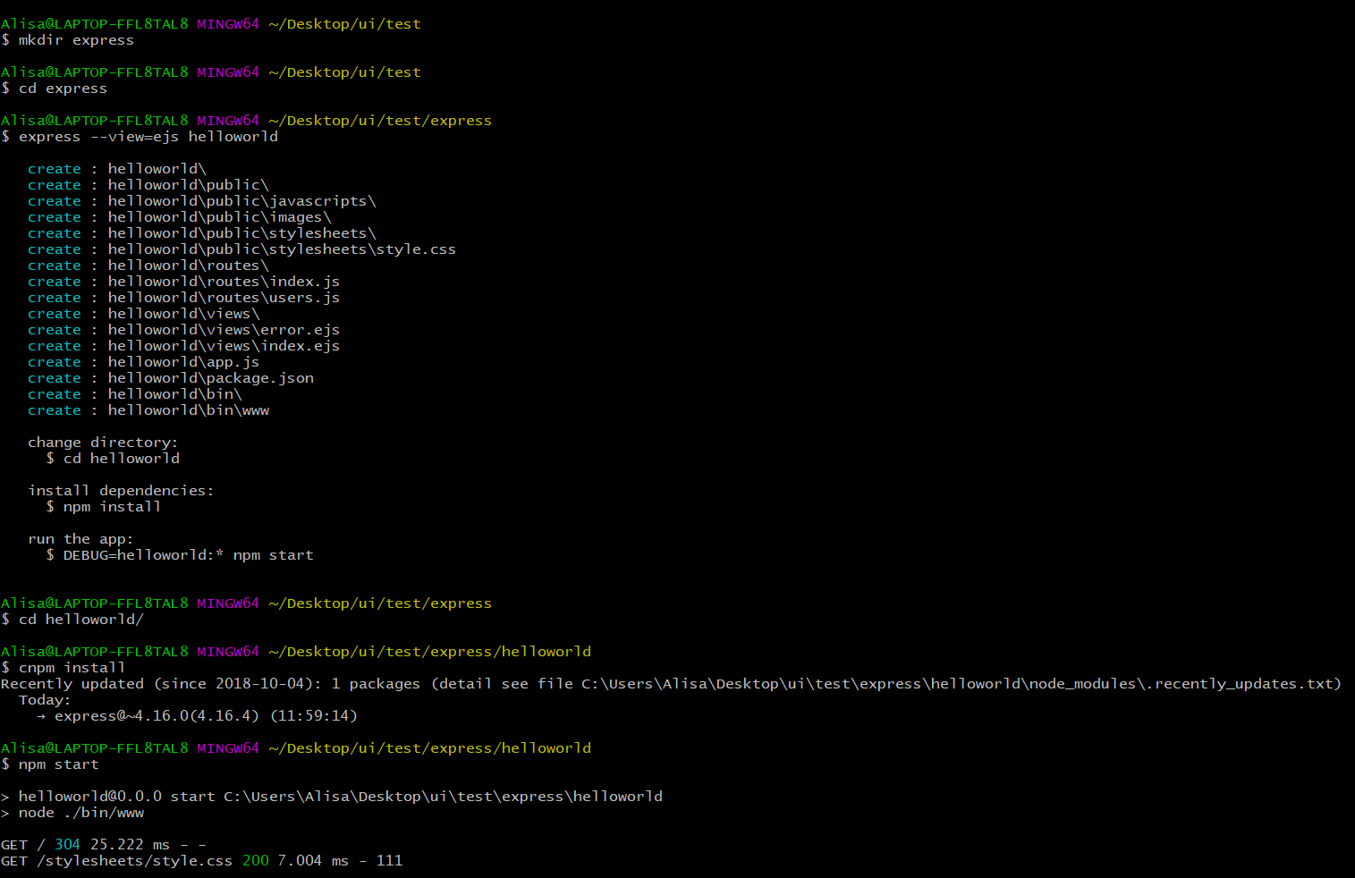Click the helloworld\app.js path
The height and width of the screenshot is (878, 1355).
[x=183, y=362]
